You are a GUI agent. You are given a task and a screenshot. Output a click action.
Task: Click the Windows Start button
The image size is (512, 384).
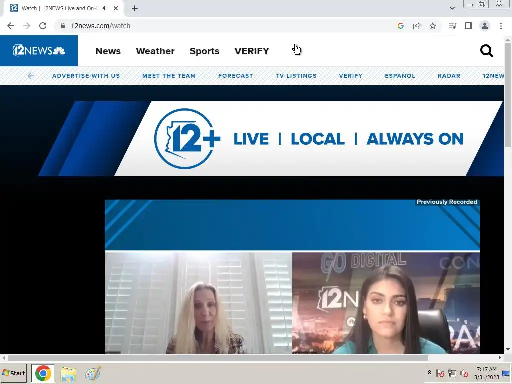pyautogui.click(x=13, y=373)
